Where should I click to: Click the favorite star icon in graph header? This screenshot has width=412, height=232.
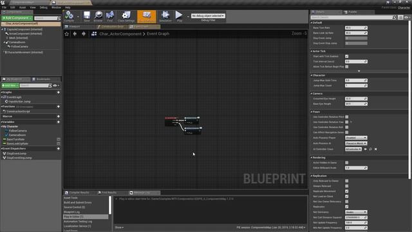pyautogui.click(x=67, y=34)
